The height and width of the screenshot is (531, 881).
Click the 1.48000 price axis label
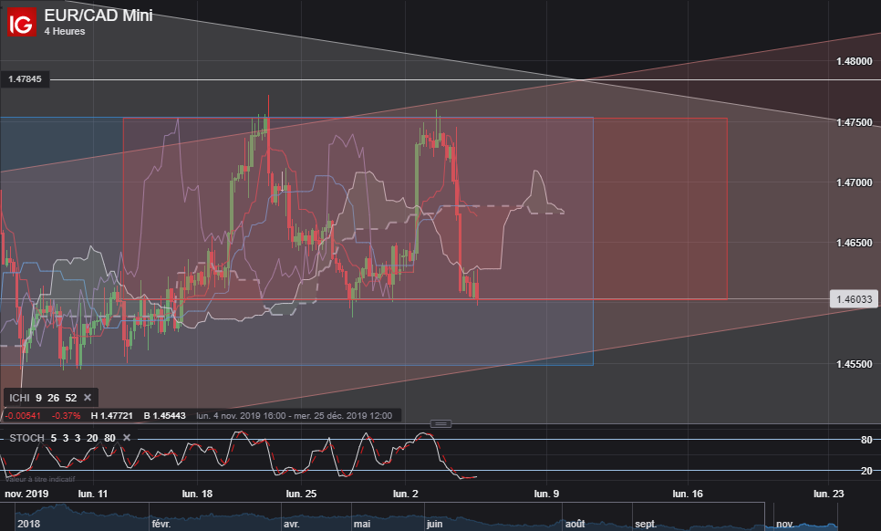point(854,61)
